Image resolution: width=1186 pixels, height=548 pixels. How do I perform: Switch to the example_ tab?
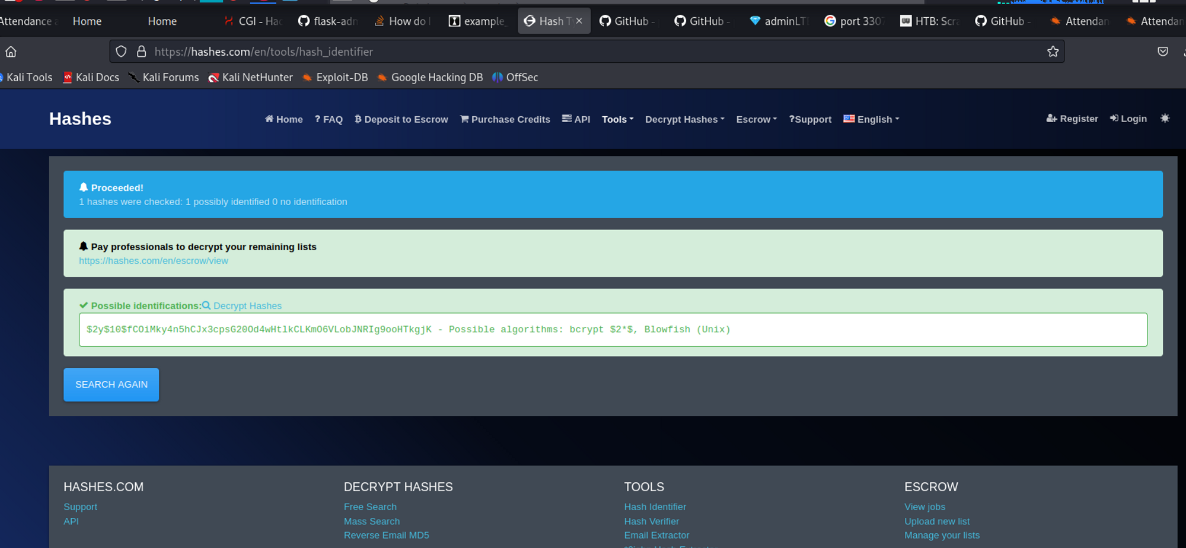pos(479,21)
